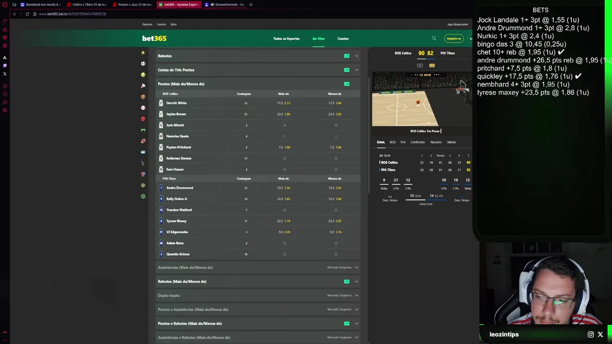Click the X logo on stream overlay
The height and width of the screenshot is (344, 612).
coord(601,334)
